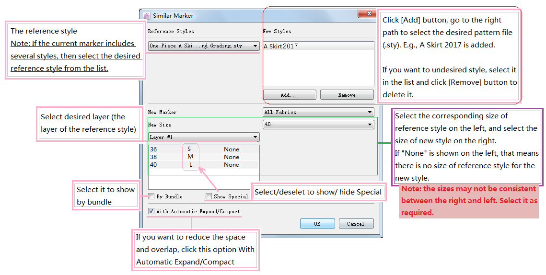Select size 36 in the size list
Image resolution: width=546 pixels, height=275 pixels.
click(x=153, y=149)
